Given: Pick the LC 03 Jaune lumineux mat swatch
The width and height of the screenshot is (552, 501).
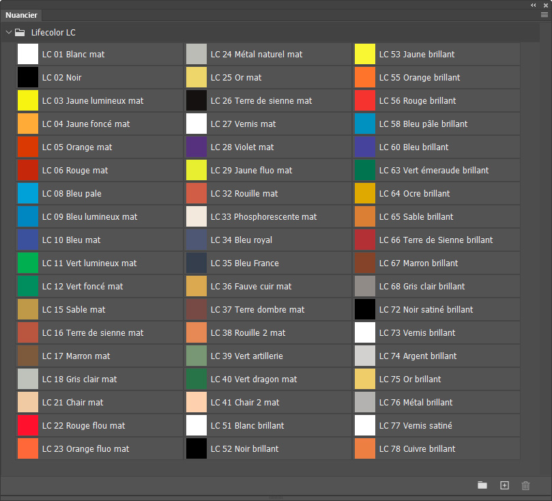Looking at the screenshot, I should (x=28, y=101).
